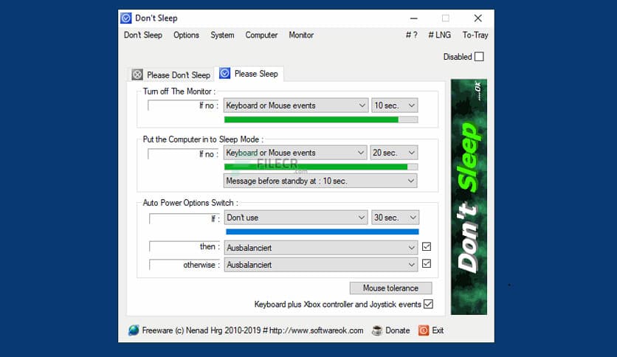Click the green Don't Sleep banner image
Viewport: 617px width, 357px height.
pos(469,196)
